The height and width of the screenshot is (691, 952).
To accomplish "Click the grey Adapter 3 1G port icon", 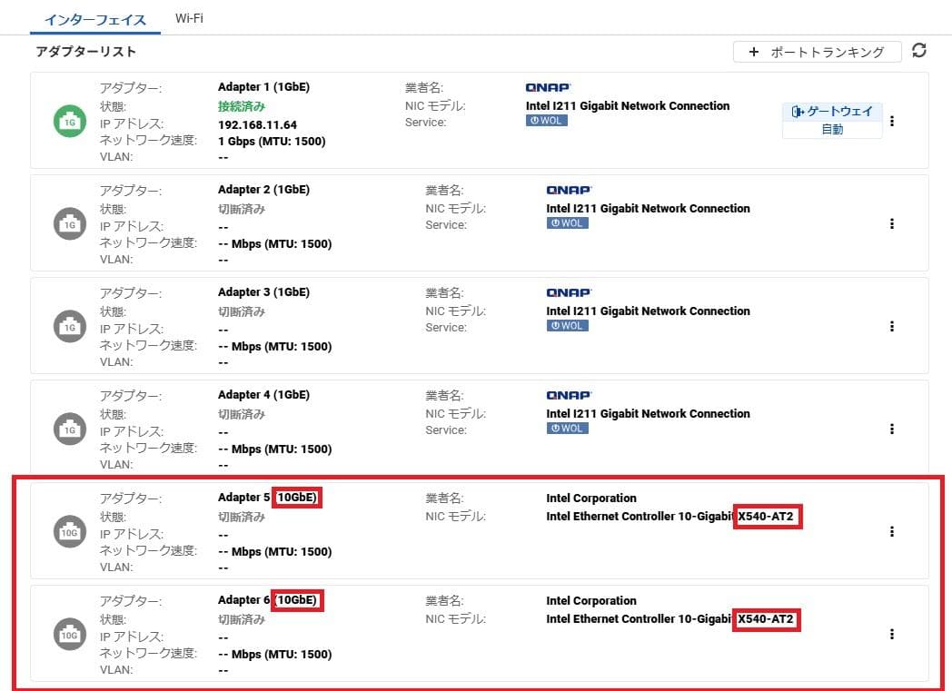I will (x=70, y=327).
